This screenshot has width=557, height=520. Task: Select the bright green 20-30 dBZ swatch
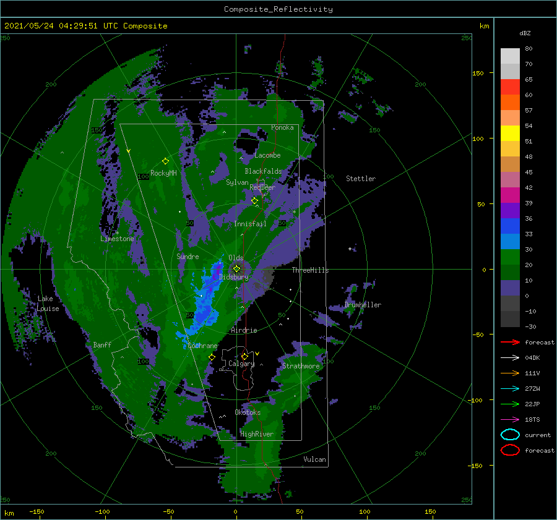[510, 257]
